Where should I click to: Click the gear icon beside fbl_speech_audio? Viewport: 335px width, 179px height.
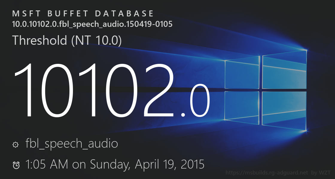(x=15, y=145)
